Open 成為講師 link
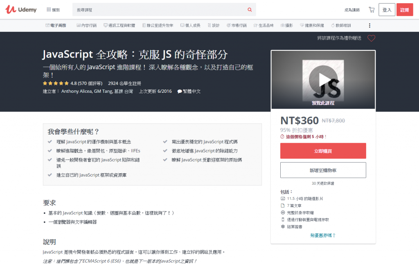This screenshot has width=419, height=264. tap(352, 10)
